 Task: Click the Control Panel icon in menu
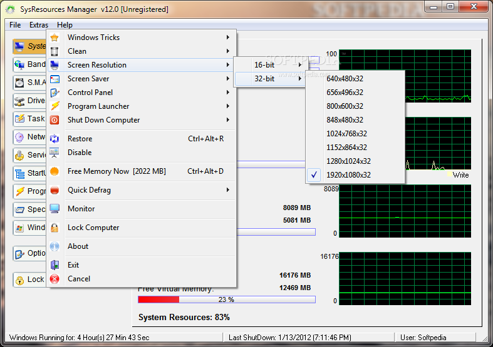pyautogui.click(x=54, y=93)
